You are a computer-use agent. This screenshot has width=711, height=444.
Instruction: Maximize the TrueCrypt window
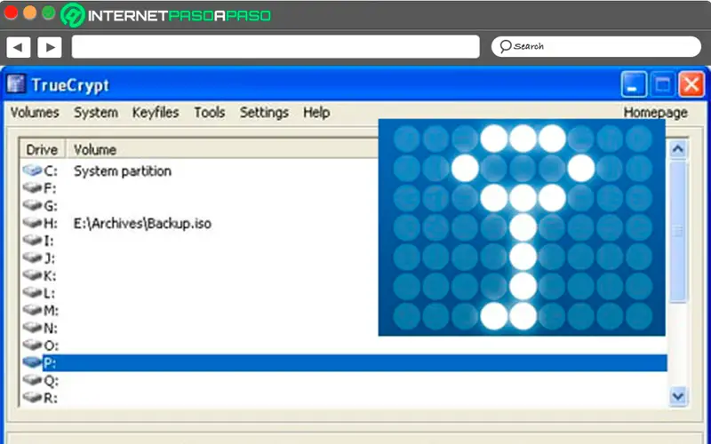[x=662, y=84]
